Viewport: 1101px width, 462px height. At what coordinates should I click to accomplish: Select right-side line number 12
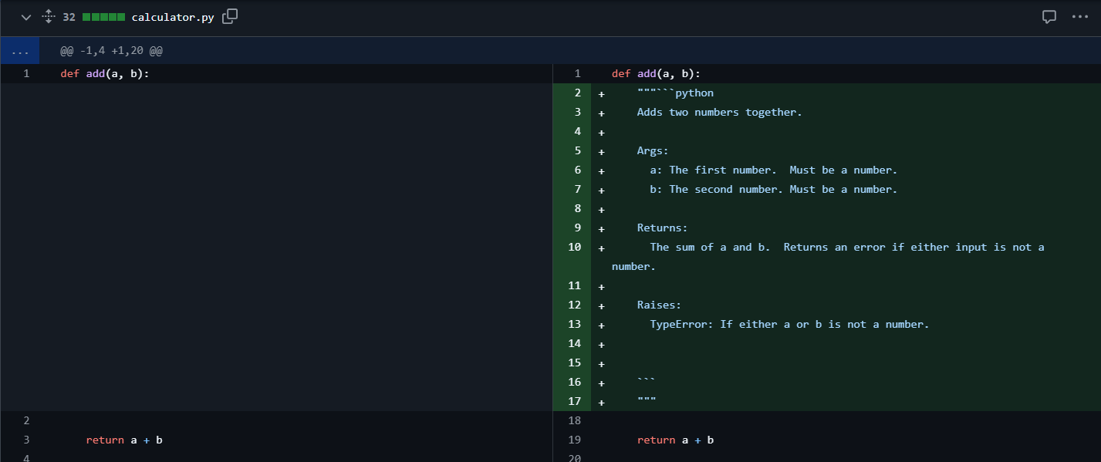pos(574,305)
